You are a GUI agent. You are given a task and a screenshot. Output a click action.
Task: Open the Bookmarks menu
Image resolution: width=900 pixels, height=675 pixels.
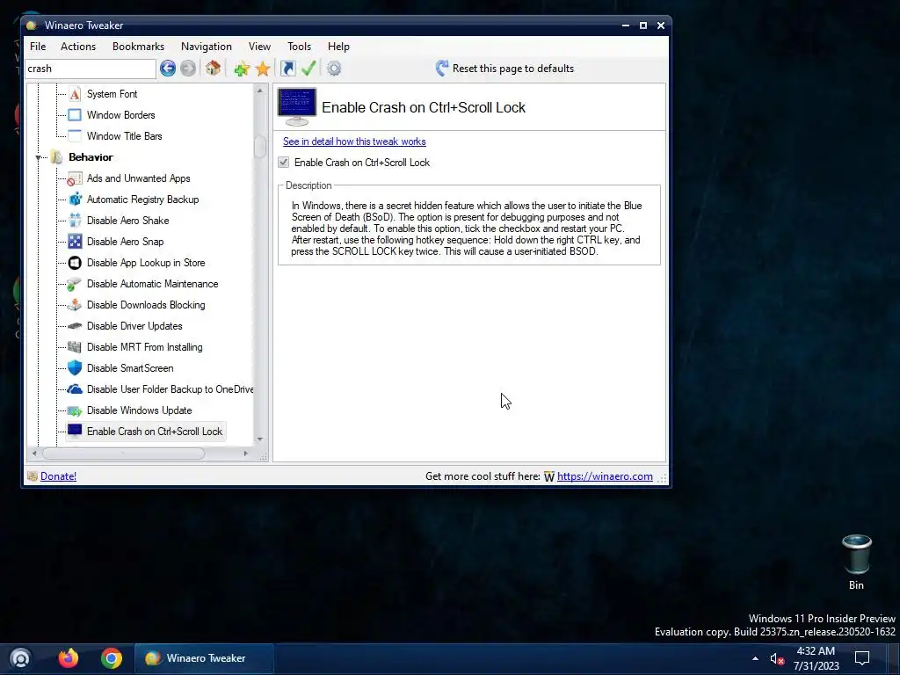(x=138, y=47)
